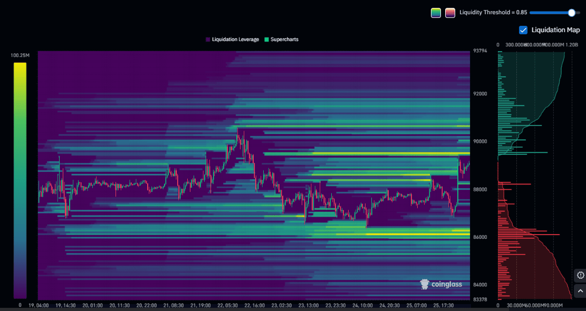586x311 pixels.
Task: Click the 93794 price axis label
Action: tap(480, 51)
